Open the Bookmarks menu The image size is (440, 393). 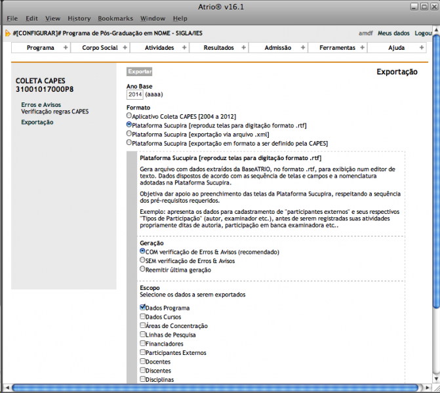coord(115,18)
